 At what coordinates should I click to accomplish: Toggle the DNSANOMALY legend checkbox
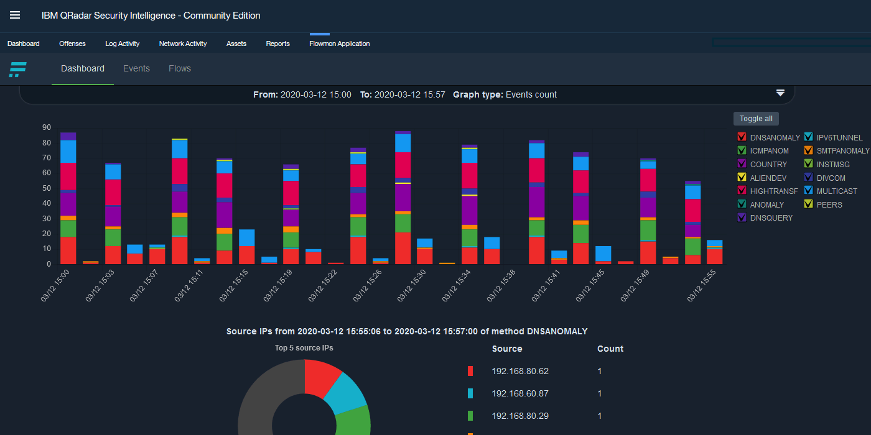(742, 137)
